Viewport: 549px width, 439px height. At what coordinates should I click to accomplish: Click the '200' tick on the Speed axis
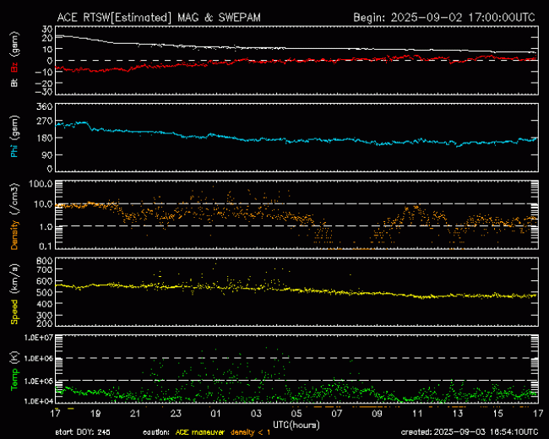click(45, 323)
